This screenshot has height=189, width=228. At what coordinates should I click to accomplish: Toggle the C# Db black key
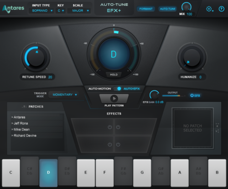[x=30, y=171]
